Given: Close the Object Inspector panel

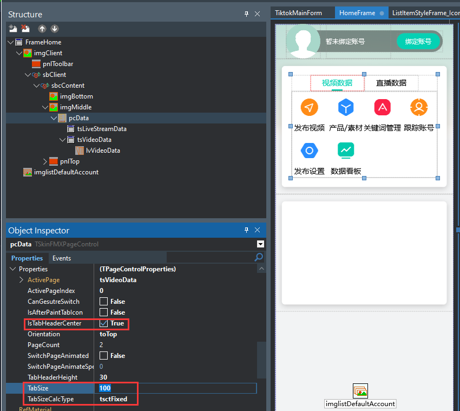Looking at the screenshot, I should click(x=257, y=230).
